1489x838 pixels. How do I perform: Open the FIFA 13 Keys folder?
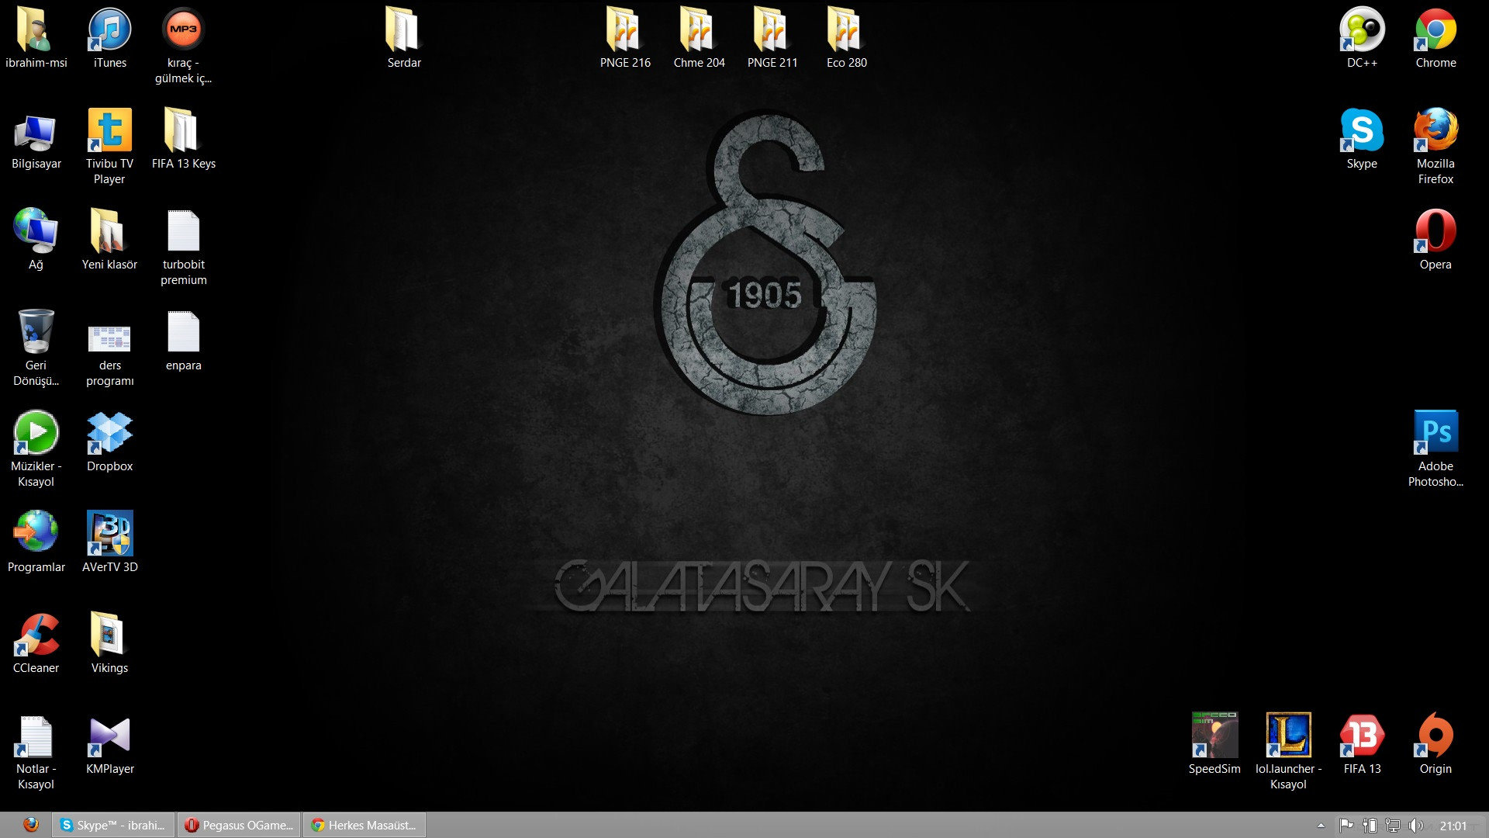(183, 138)
